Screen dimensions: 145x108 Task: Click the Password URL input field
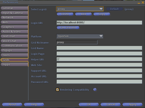[x=99, y=82]
